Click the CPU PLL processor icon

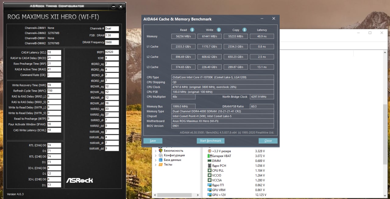(x=210, y=170)
